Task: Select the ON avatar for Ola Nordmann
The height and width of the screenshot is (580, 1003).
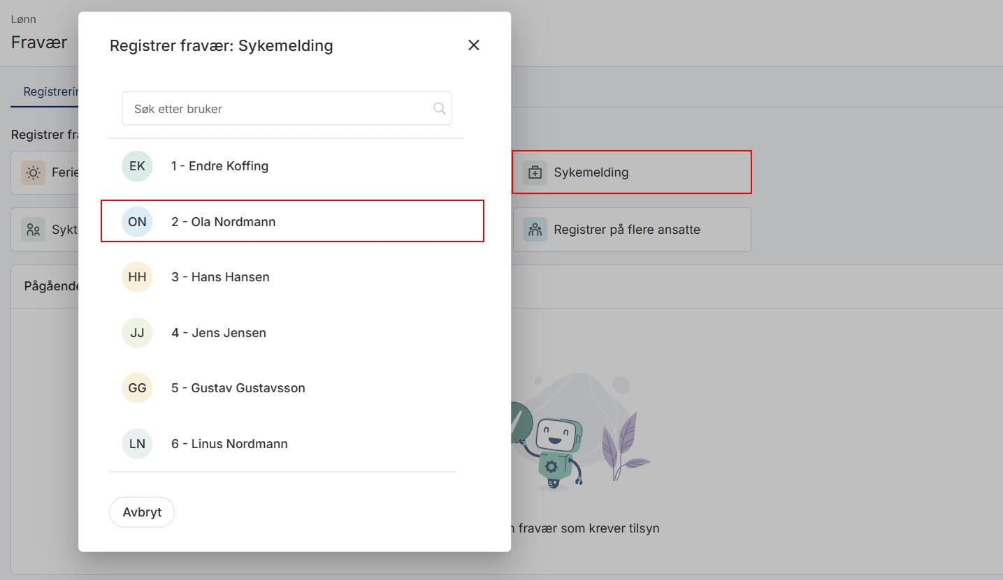Action: coord(137,222)
